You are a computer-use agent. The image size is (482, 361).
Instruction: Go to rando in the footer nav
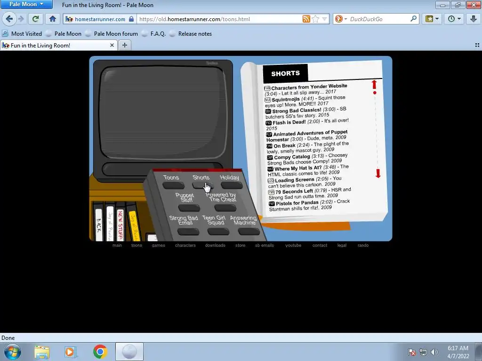click(363, 245)
